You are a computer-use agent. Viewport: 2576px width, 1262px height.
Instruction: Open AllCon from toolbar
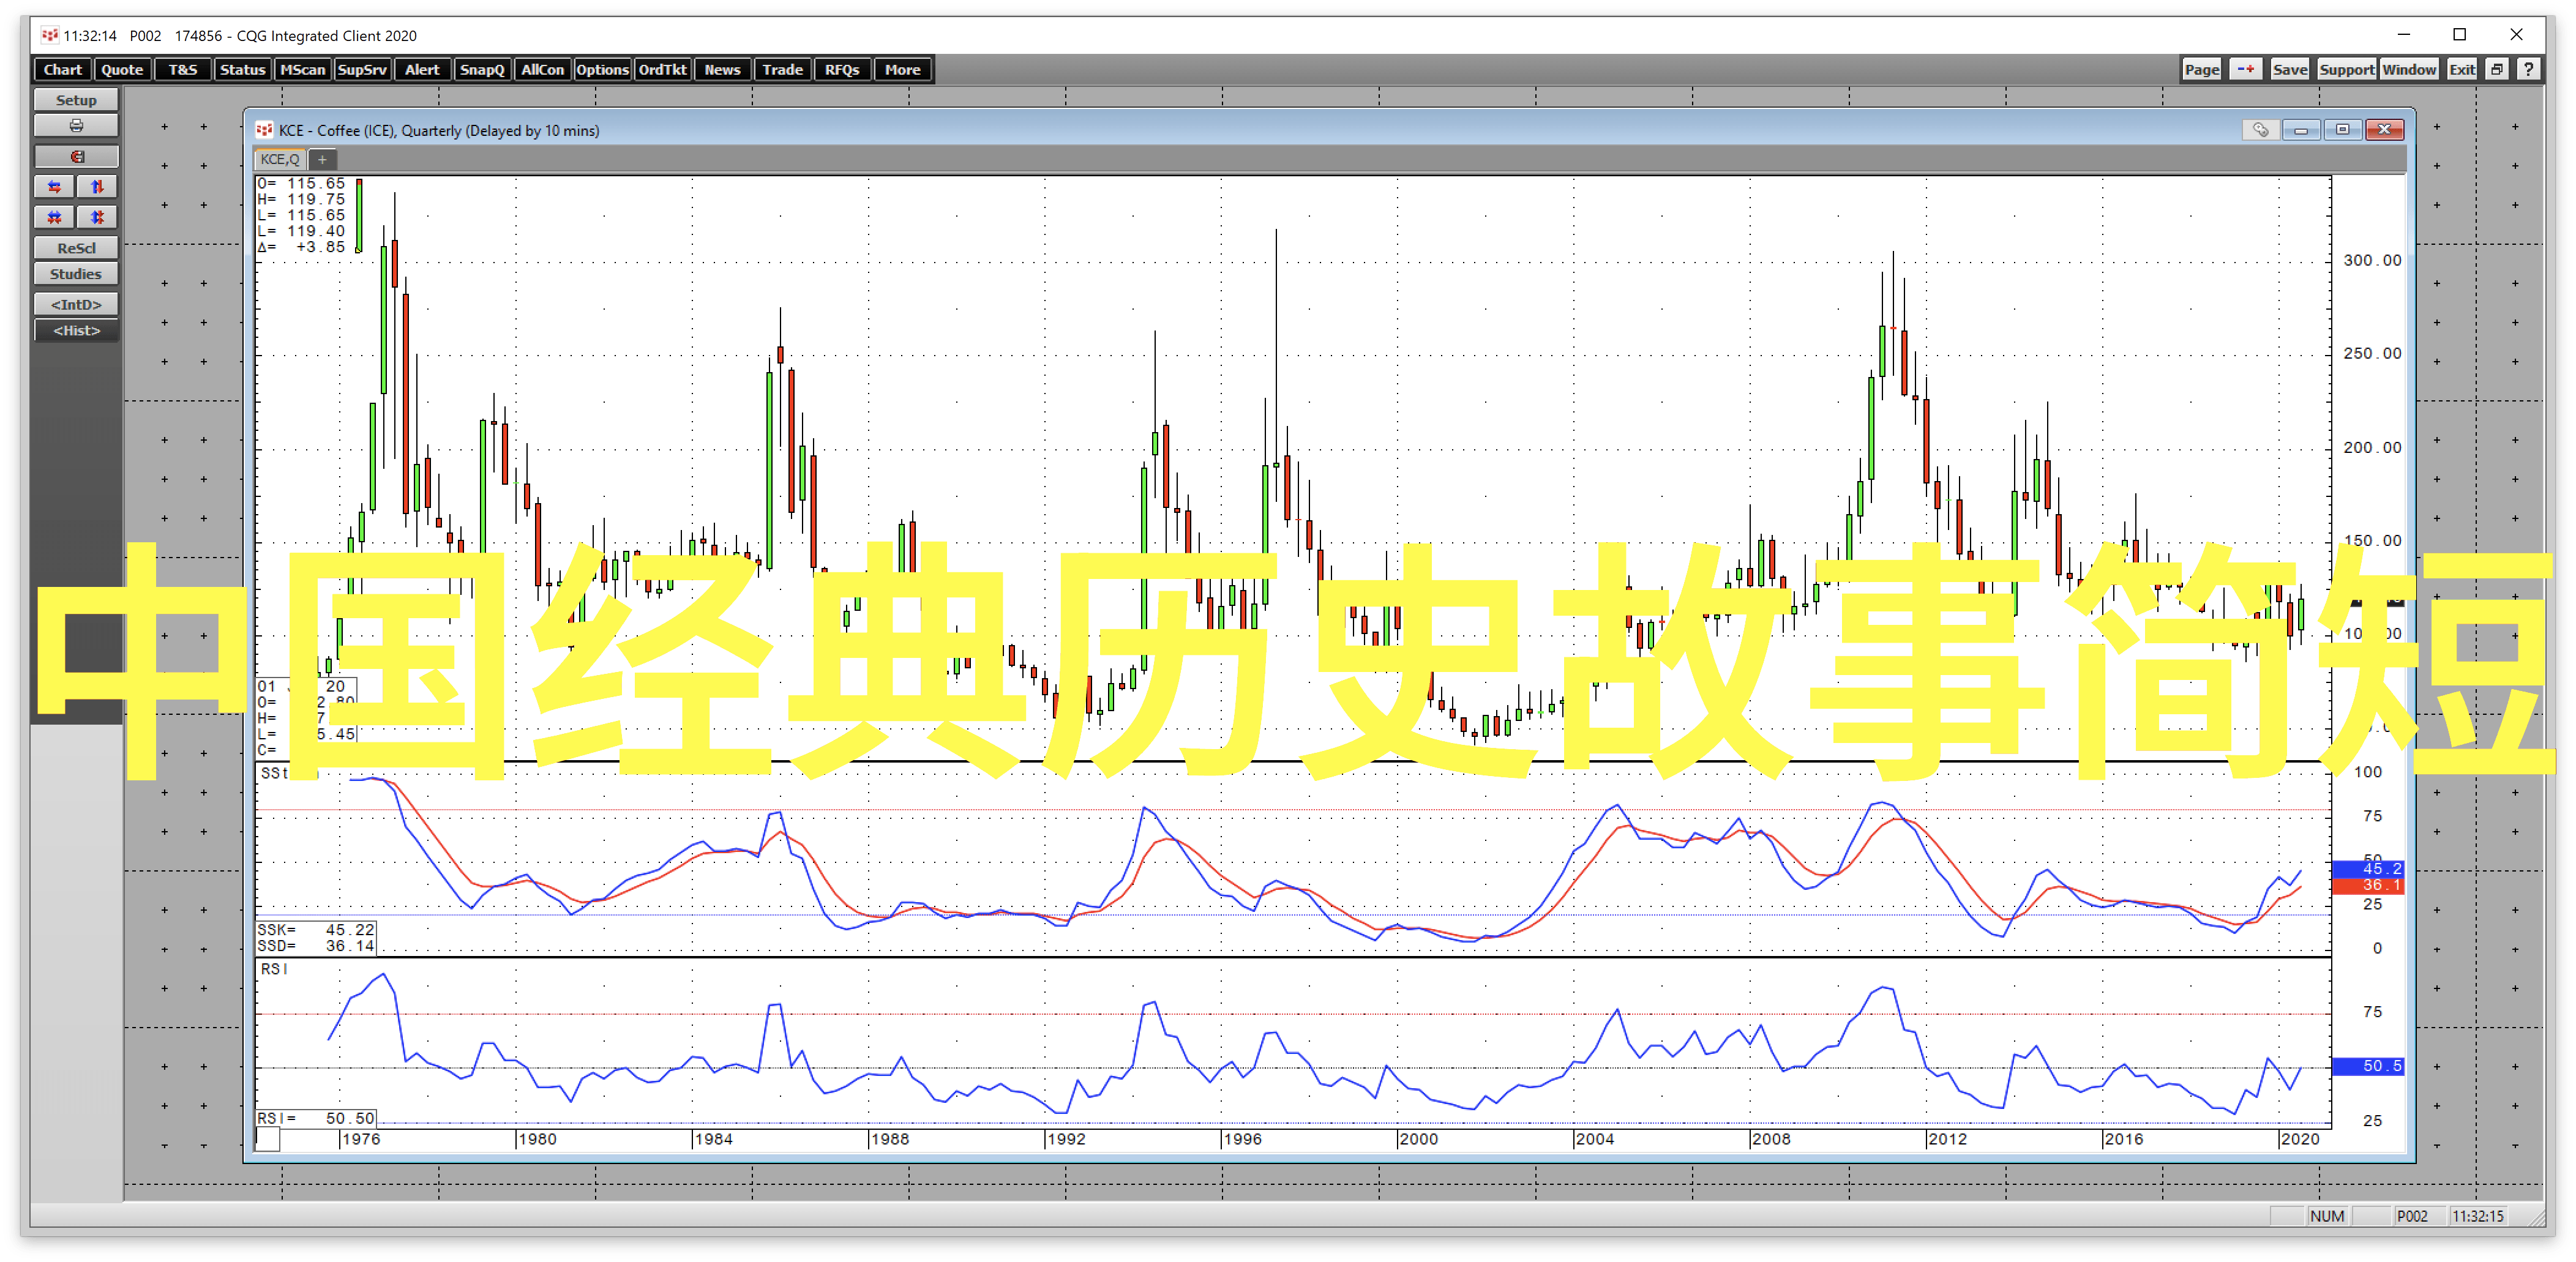(x=542, y=70)
